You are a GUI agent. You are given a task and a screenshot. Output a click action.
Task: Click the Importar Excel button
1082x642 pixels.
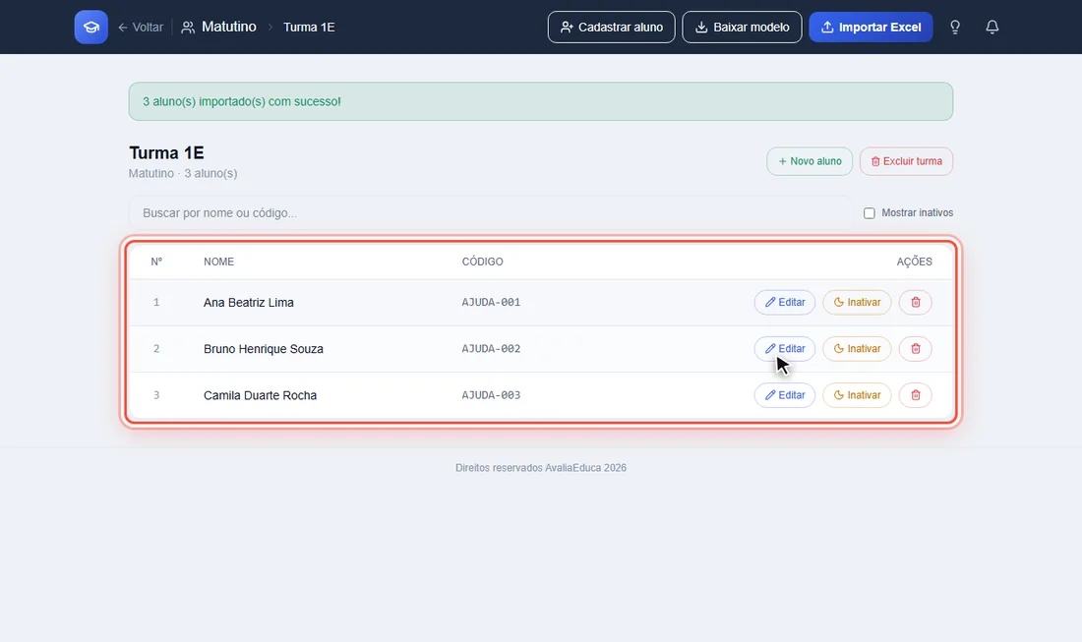click(x=871, y=27)
